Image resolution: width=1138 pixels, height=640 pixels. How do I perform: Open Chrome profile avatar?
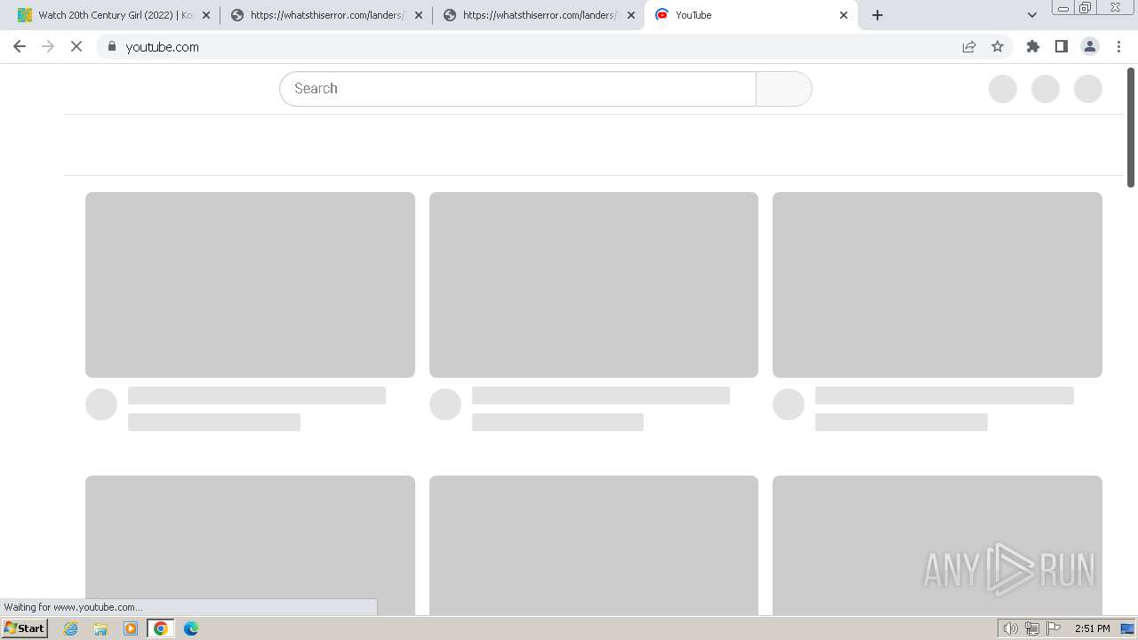1090,46
